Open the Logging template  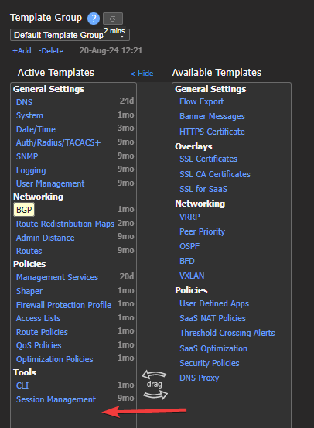point(31,170)
